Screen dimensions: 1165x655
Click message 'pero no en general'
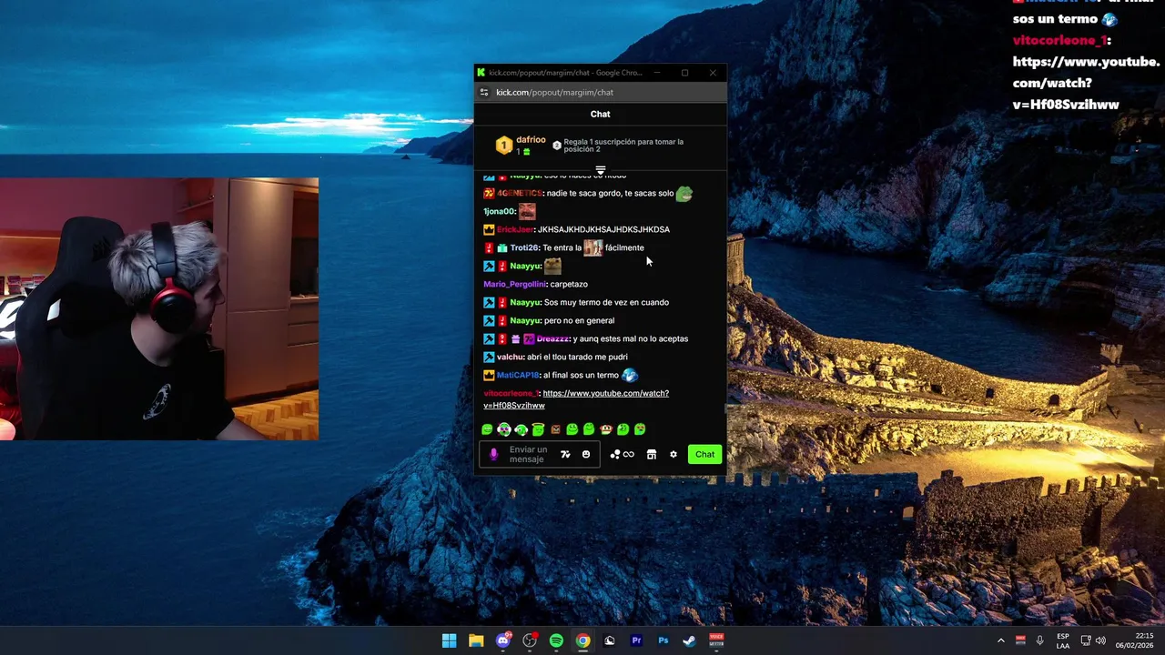pyautogui.click(x=579, y=320)
